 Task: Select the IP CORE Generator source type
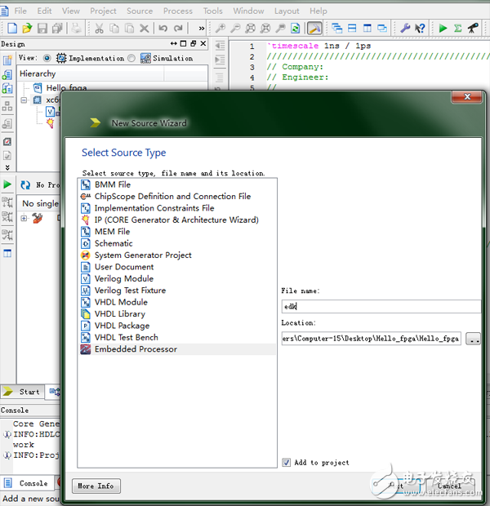tap(176, 220)
